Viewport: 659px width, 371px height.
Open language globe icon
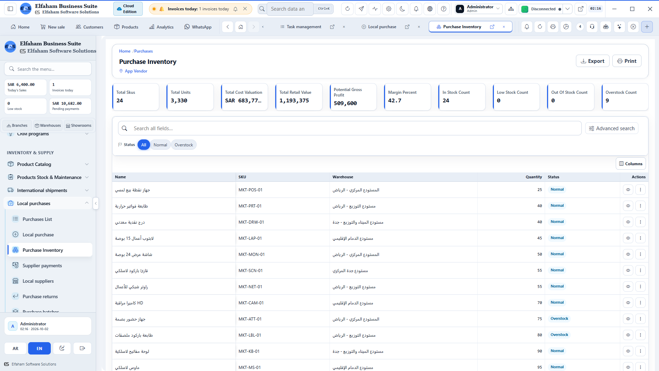(x=430, y=9)
